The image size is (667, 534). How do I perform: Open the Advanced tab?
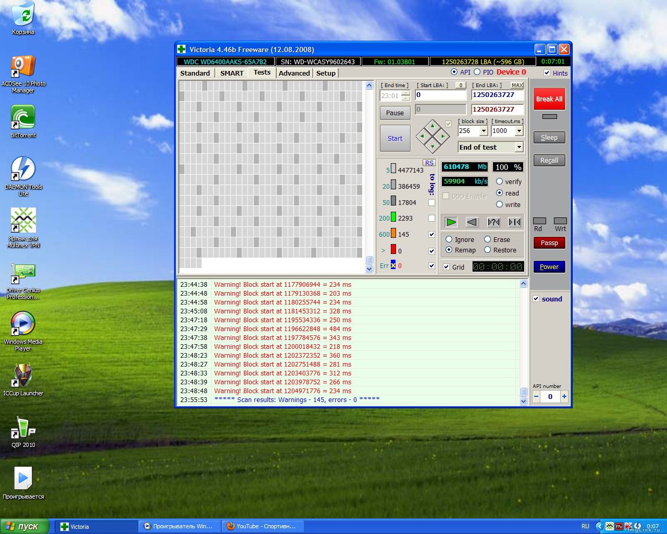294,73
